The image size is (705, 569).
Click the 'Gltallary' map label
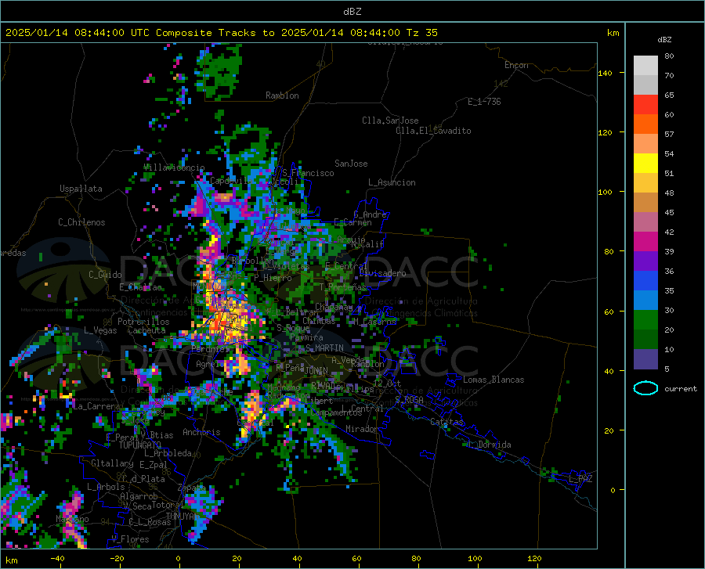[112, 463]
